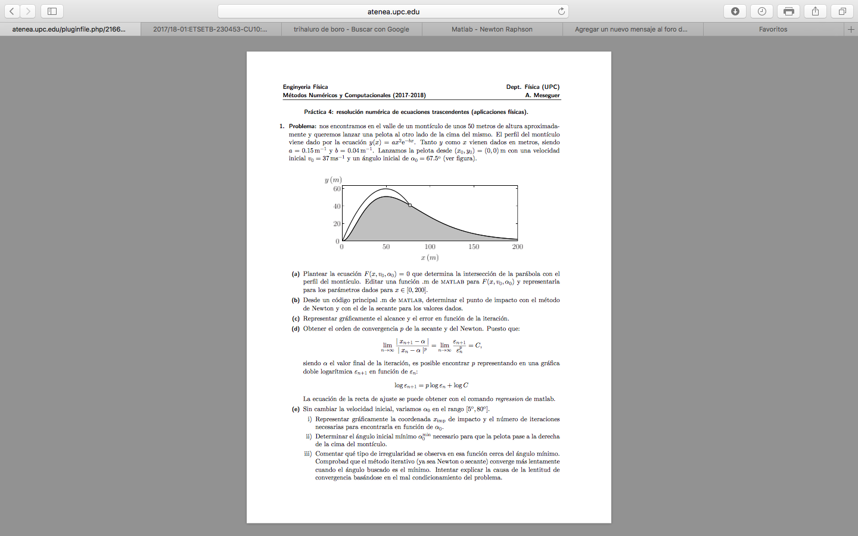Screen dimensions: 858x536
Task: Select the atenea.upc.edu/pluginfile.php tab
Action: [70, 29]
